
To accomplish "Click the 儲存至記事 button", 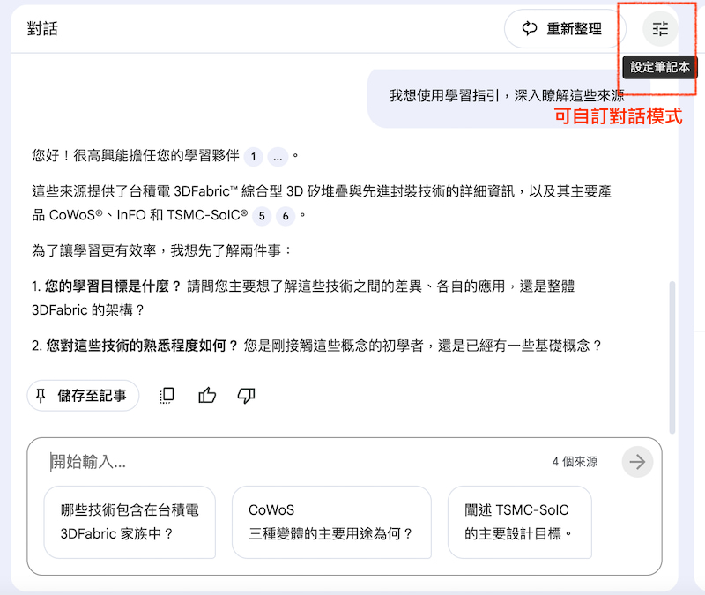I will point(83,396).
